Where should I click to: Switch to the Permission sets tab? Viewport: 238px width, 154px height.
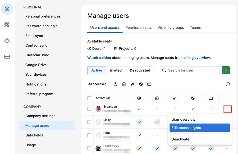tap(139, 28)
